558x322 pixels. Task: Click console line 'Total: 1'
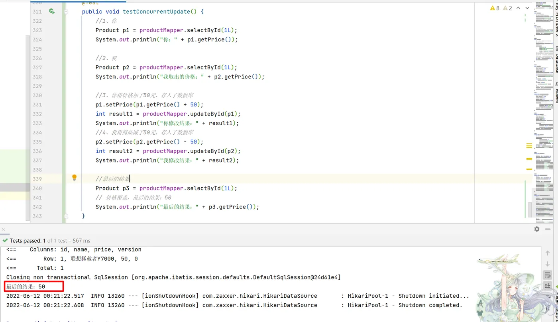(35, 268)
